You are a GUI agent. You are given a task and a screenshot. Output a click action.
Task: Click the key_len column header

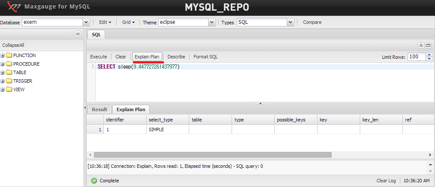pyautogui.click(x=381, y=120)
